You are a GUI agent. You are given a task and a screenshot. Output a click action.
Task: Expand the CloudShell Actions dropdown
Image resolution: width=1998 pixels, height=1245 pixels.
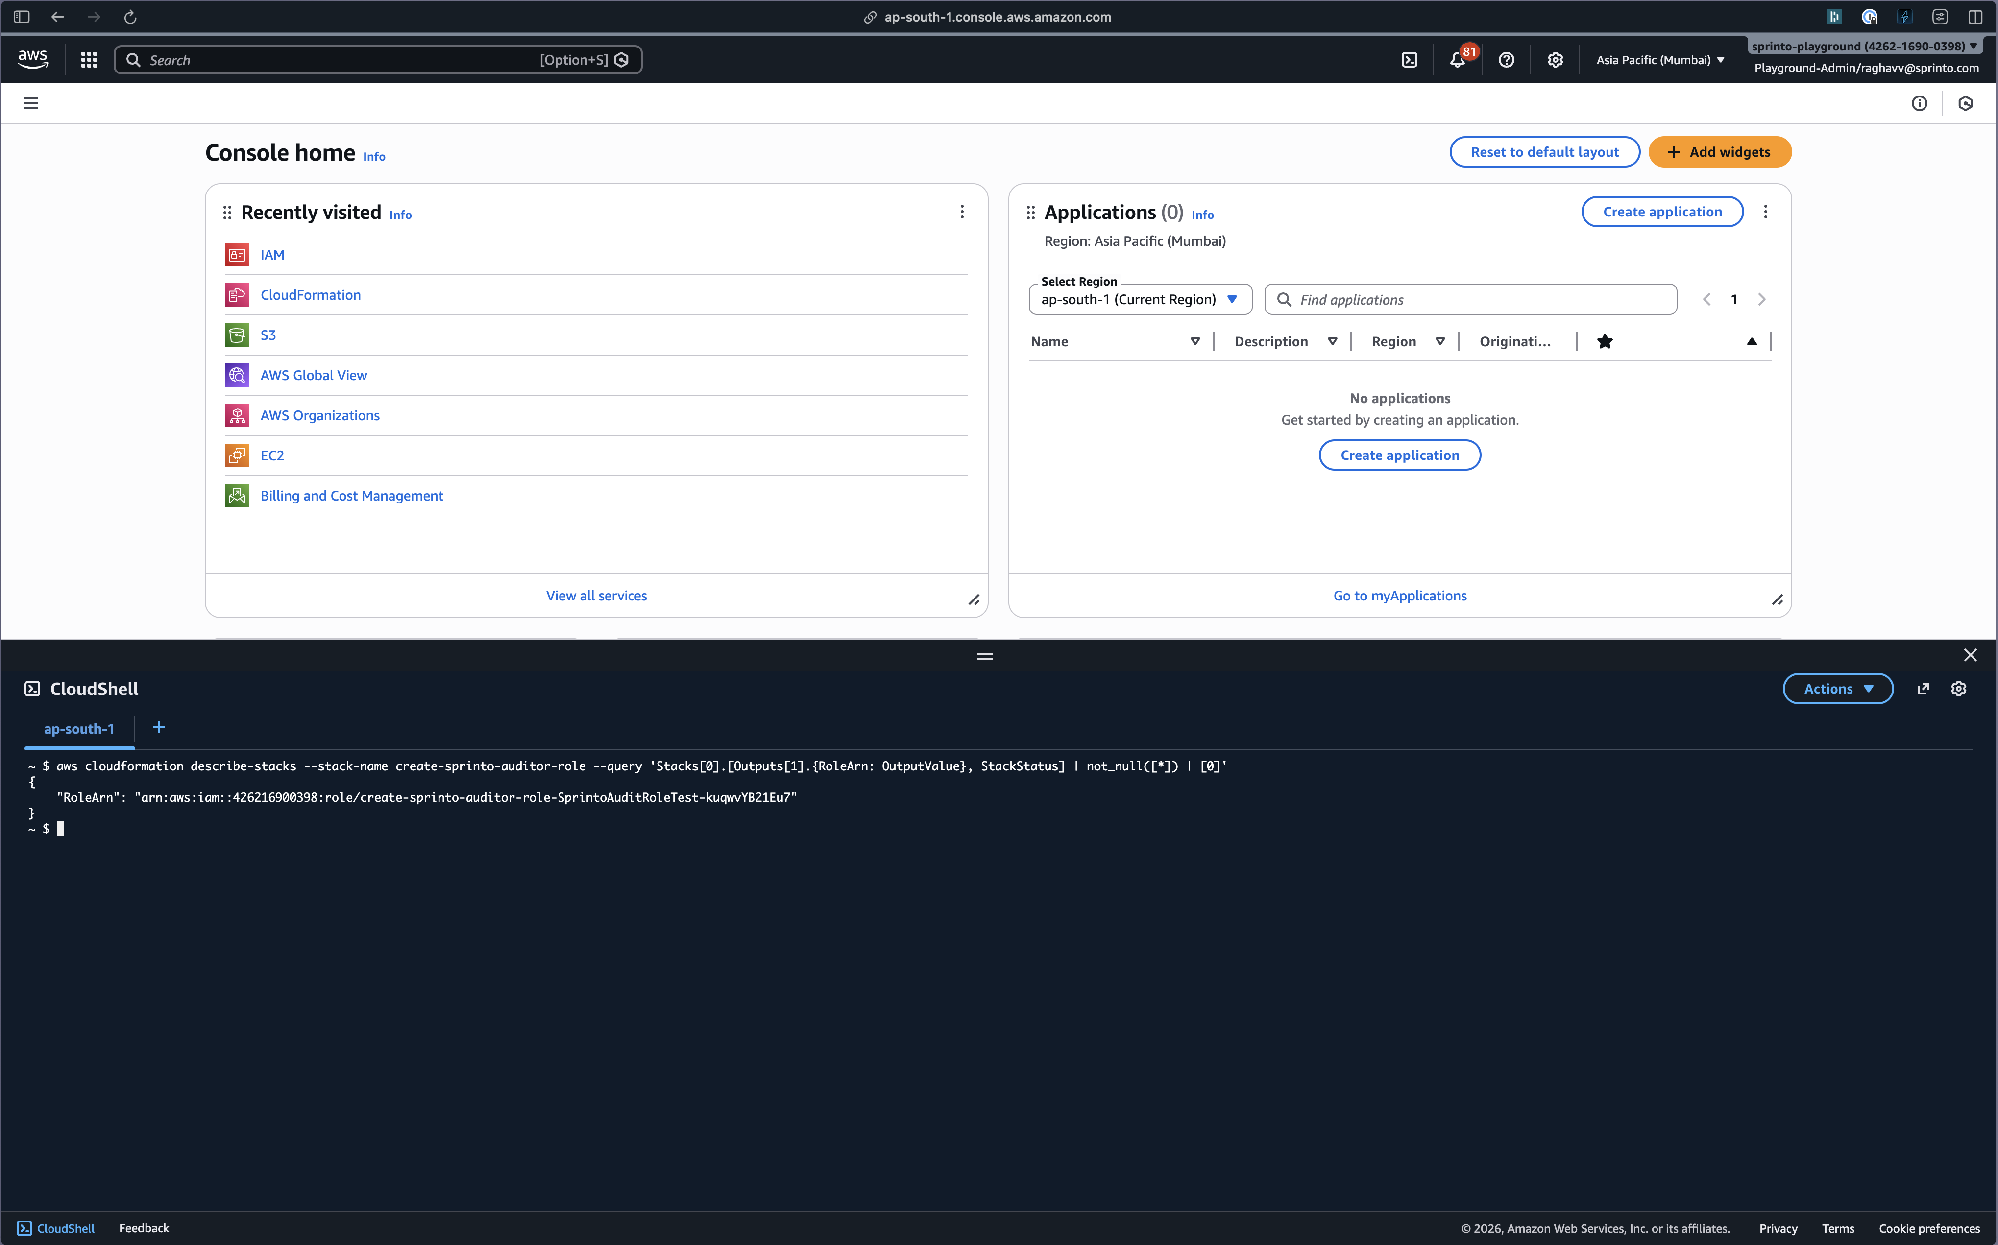pos(1837,688)
